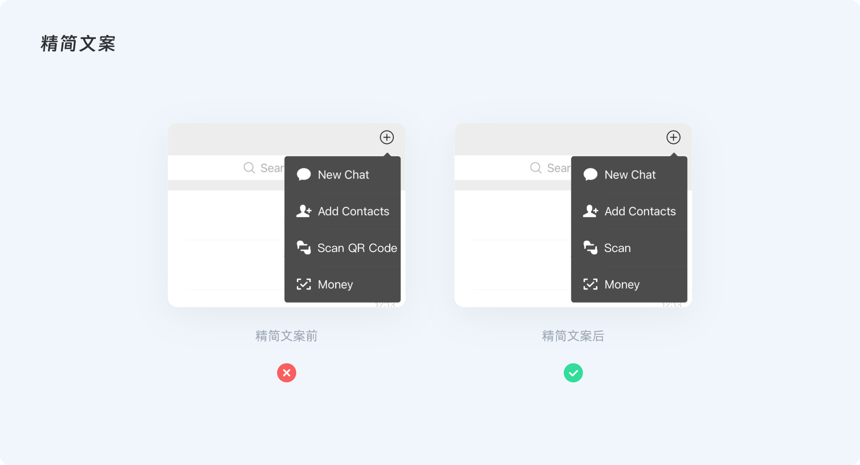Click chat bubble icon in right menu
Screen dimensions: 860x465
pos(590,174)
